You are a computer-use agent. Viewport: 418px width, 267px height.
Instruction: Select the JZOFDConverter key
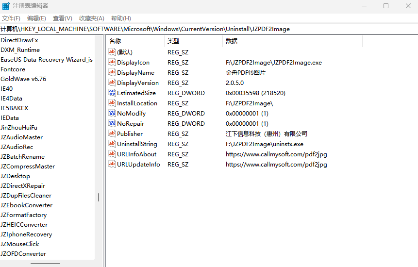pyautogui.click(x=23, y=254)
